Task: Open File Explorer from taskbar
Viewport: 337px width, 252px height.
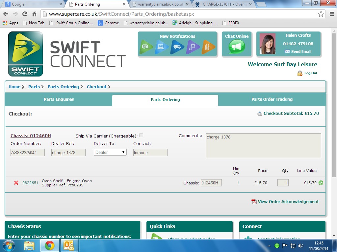Action: 29,245
